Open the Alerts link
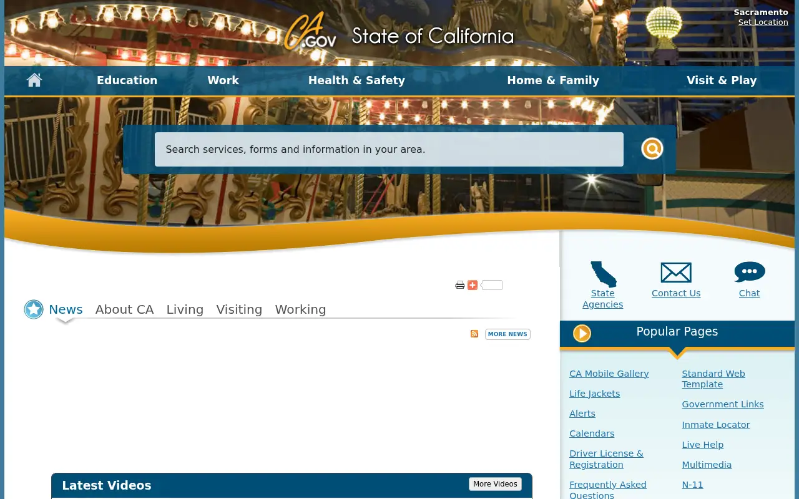Viewport: 799px width, 499px height. (x=582, y=414)
